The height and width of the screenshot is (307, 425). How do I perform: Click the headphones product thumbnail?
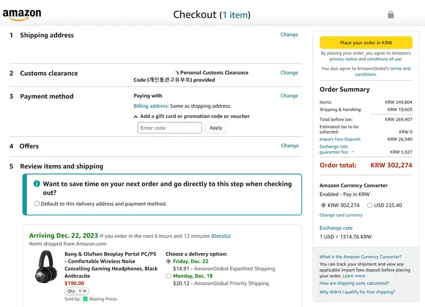(46, 267)
